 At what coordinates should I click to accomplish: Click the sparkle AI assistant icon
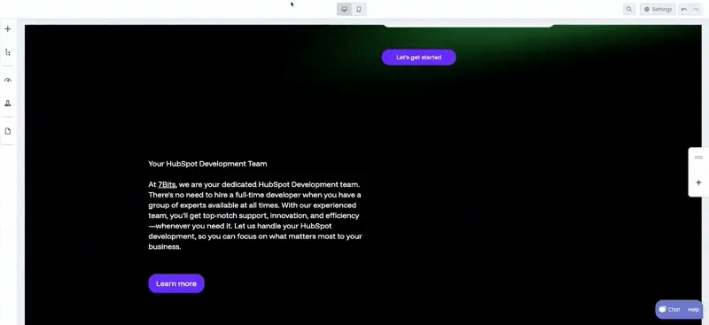tap(698, 182)
